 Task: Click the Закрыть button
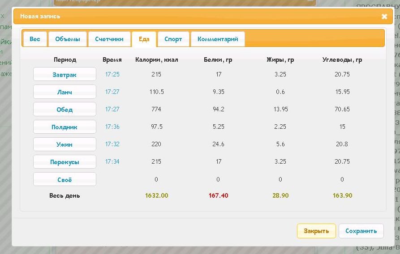tap(316, 231)
